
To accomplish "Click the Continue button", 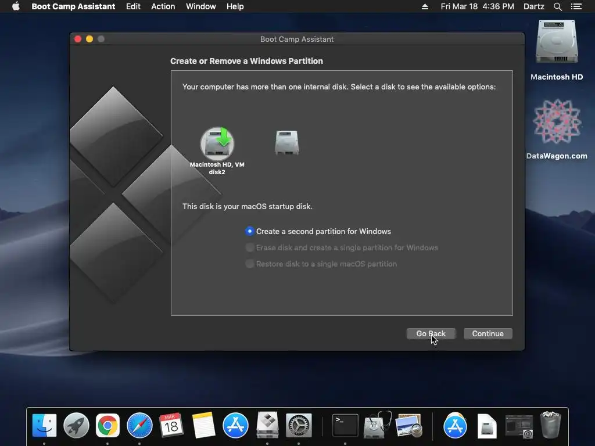I will click(488, 334).
